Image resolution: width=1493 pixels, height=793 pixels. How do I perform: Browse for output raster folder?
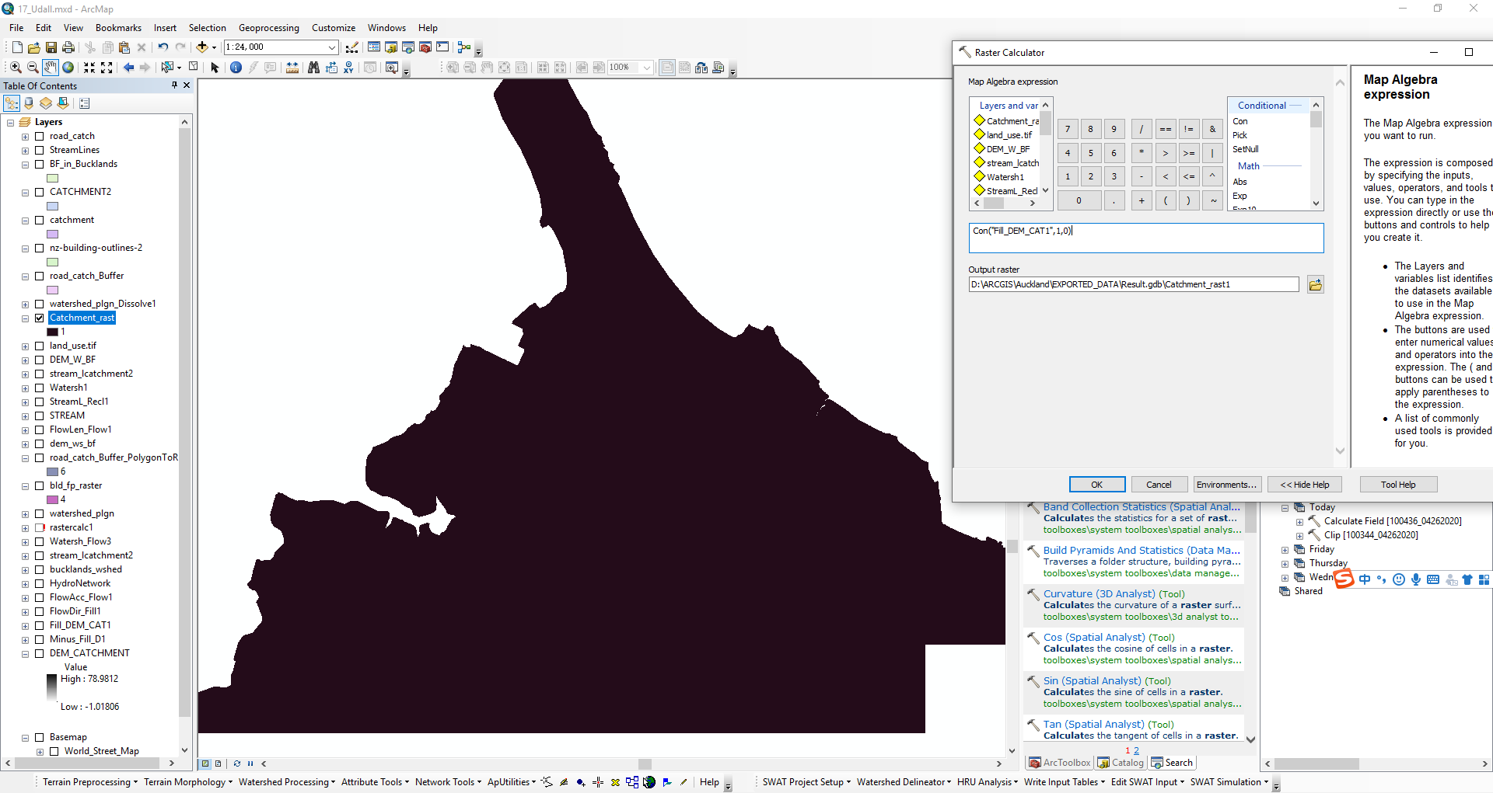[x=1315, y=285]
